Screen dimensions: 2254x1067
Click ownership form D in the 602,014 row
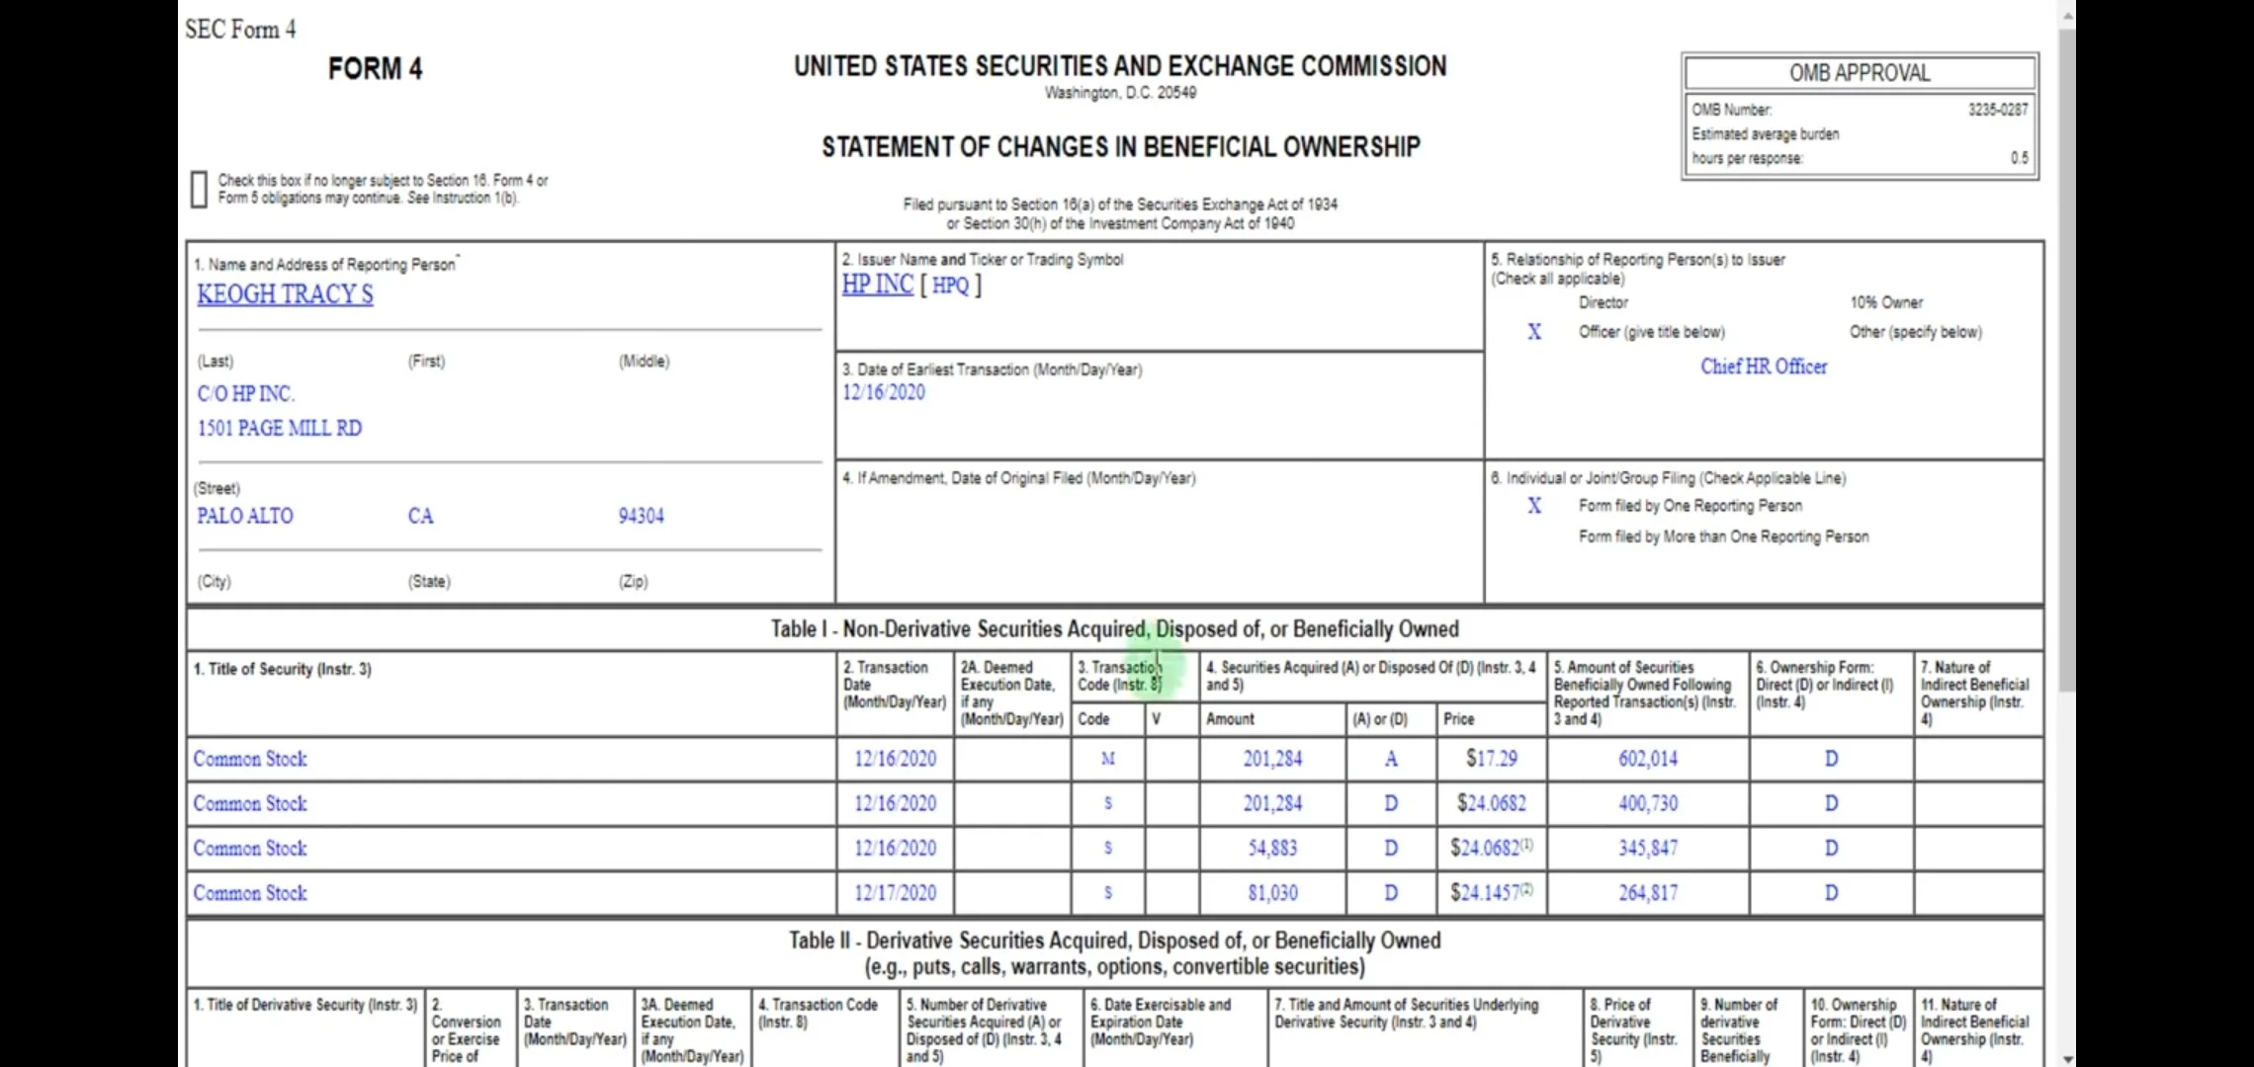pos(1831,759)
